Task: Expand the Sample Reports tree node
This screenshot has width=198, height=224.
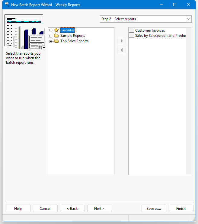Action: click(x=51, y=36)
